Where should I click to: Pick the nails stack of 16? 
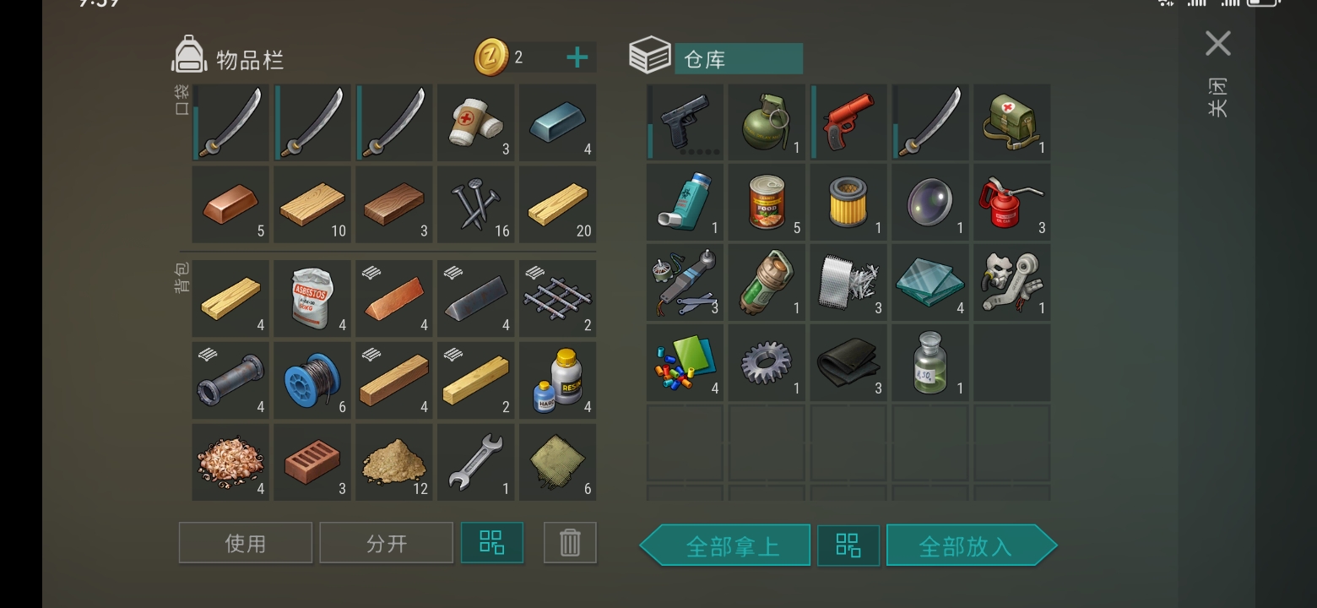click(475, 204)
